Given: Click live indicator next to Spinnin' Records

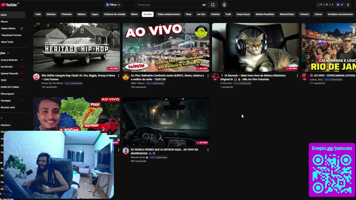Looking at the screenshot, I should coord(22,74).
